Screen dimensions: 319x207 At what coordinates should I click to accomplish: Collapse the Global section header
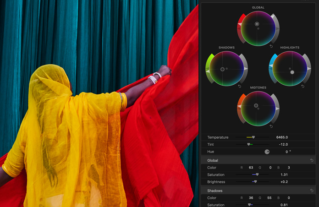point(213,160)
